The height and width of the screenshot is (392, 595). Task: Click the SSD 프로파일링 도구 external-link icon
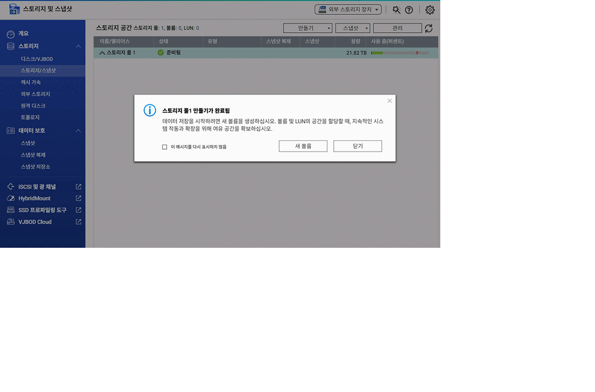point(78,210)
